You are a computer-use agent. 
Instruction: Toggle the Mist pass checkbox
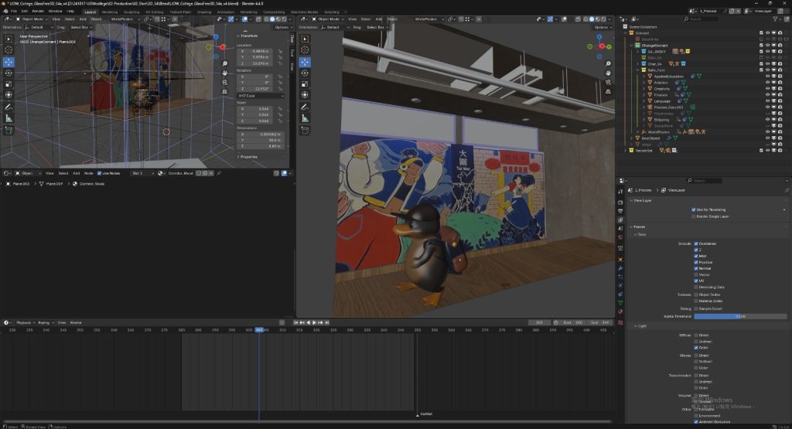(x=696, y=256)
